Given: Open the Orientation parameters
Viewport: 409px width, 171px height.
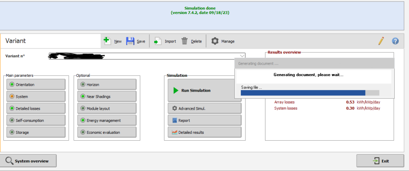Looking at the screenshot, I should click(x=36, y=84).
